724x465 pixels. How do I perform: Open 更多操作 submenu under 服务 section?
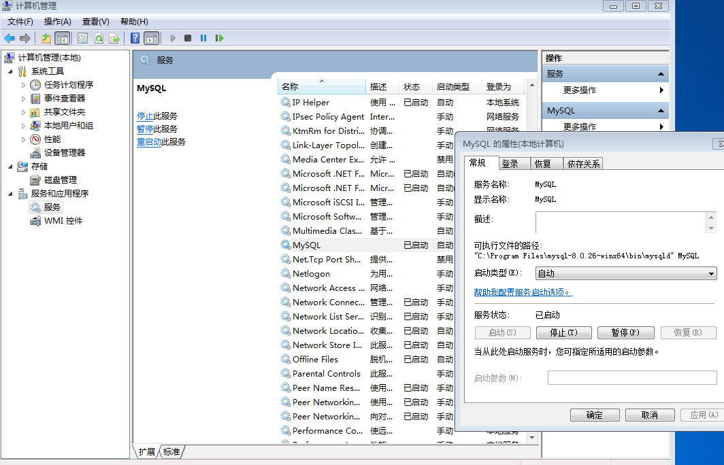pyautogui.click(x=606, y=90)
